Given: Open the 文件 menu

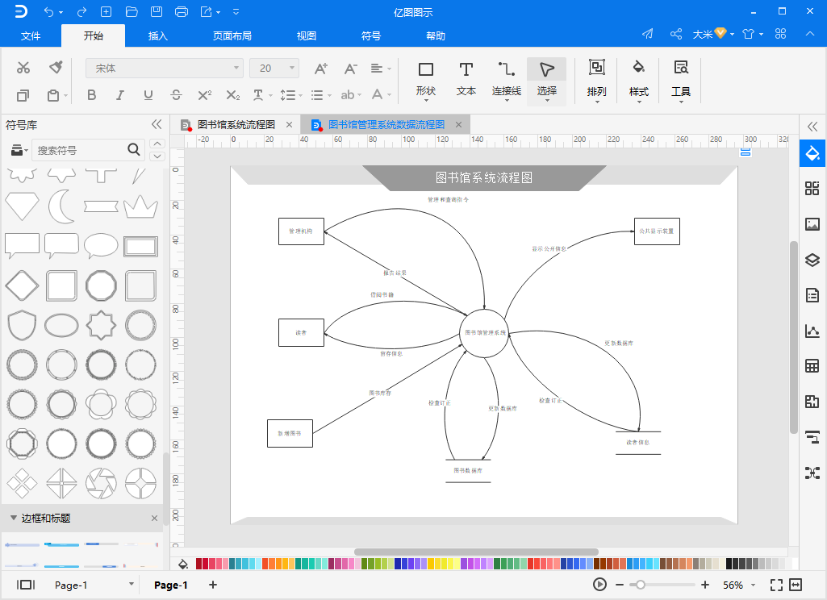Looking at the screenshot, I should coord(30,35).
